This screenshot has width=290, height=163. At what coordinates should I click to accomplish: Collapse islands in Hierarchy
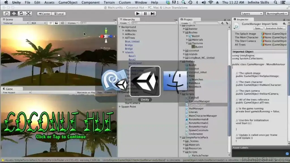123,52
